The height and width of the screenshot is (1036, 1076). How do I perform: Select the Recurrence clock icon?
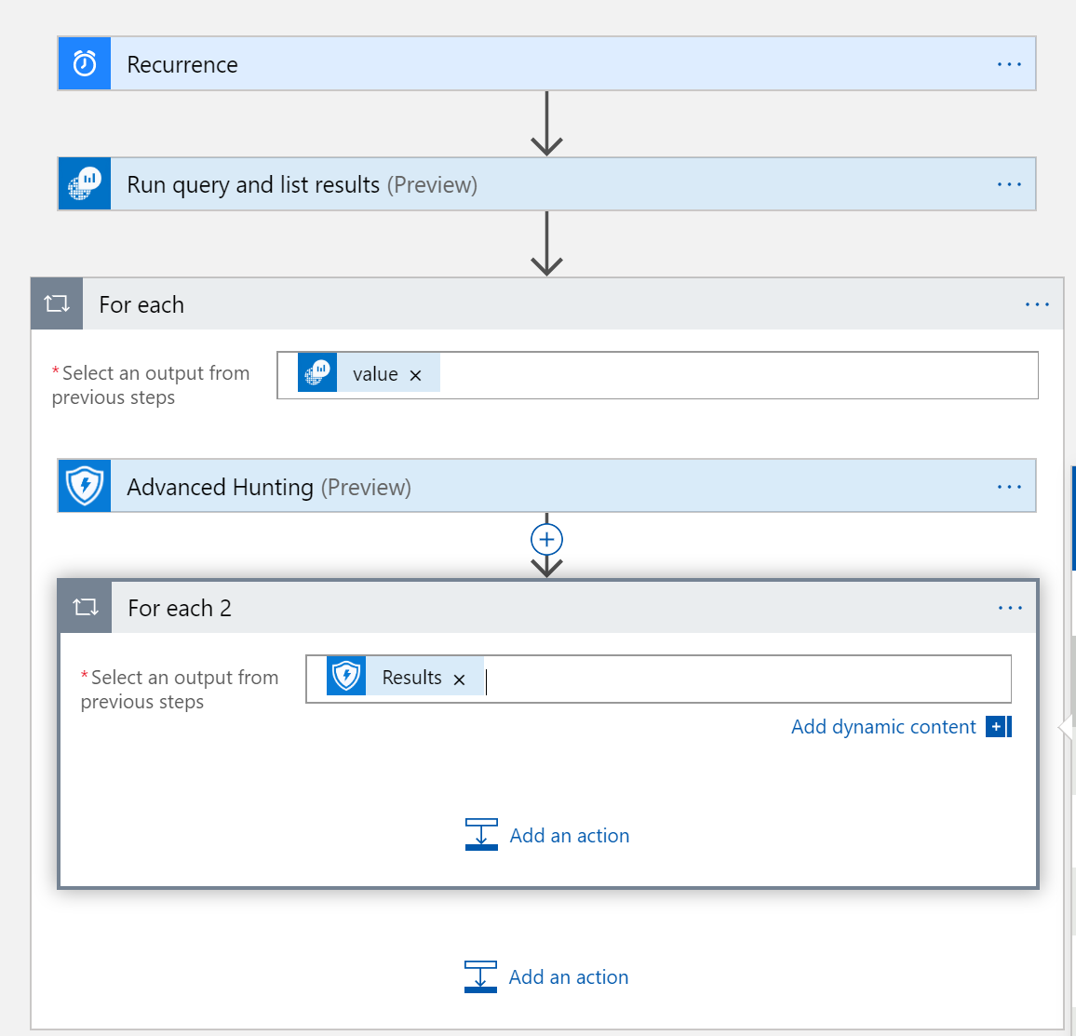coord(84,63)
